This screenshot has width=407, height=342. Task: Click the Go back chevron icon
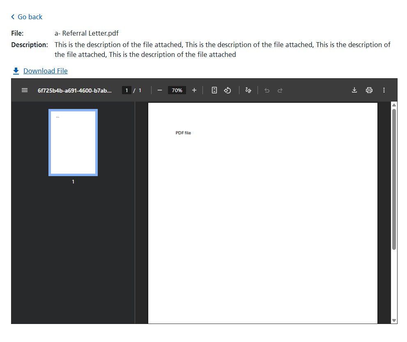pos(13,17)
